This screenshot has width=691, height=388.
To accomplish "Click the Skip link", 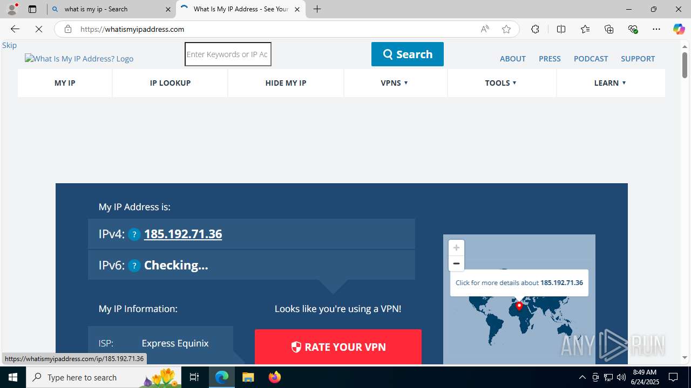I will 9,45.
